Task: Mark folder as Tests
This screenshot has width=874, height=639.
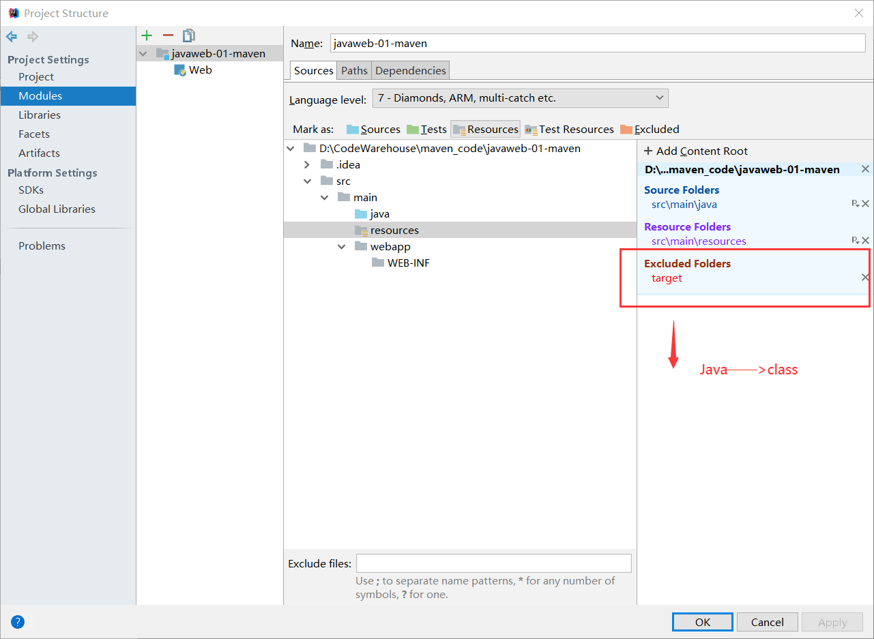Action: point(426,130)
